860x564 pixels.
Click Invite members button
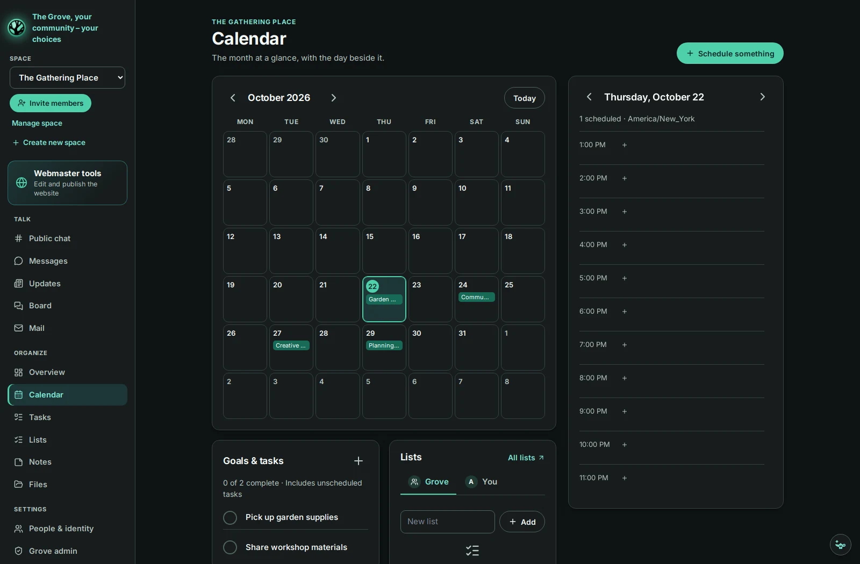coord(51,103)
